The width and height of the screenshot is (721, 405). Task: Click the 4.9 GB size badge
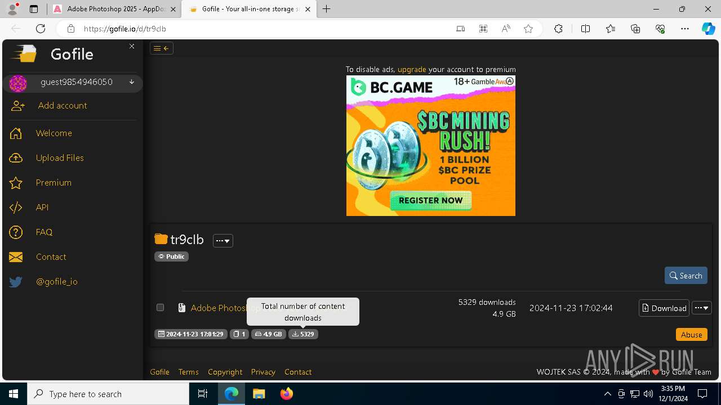[x=269, y=334]
